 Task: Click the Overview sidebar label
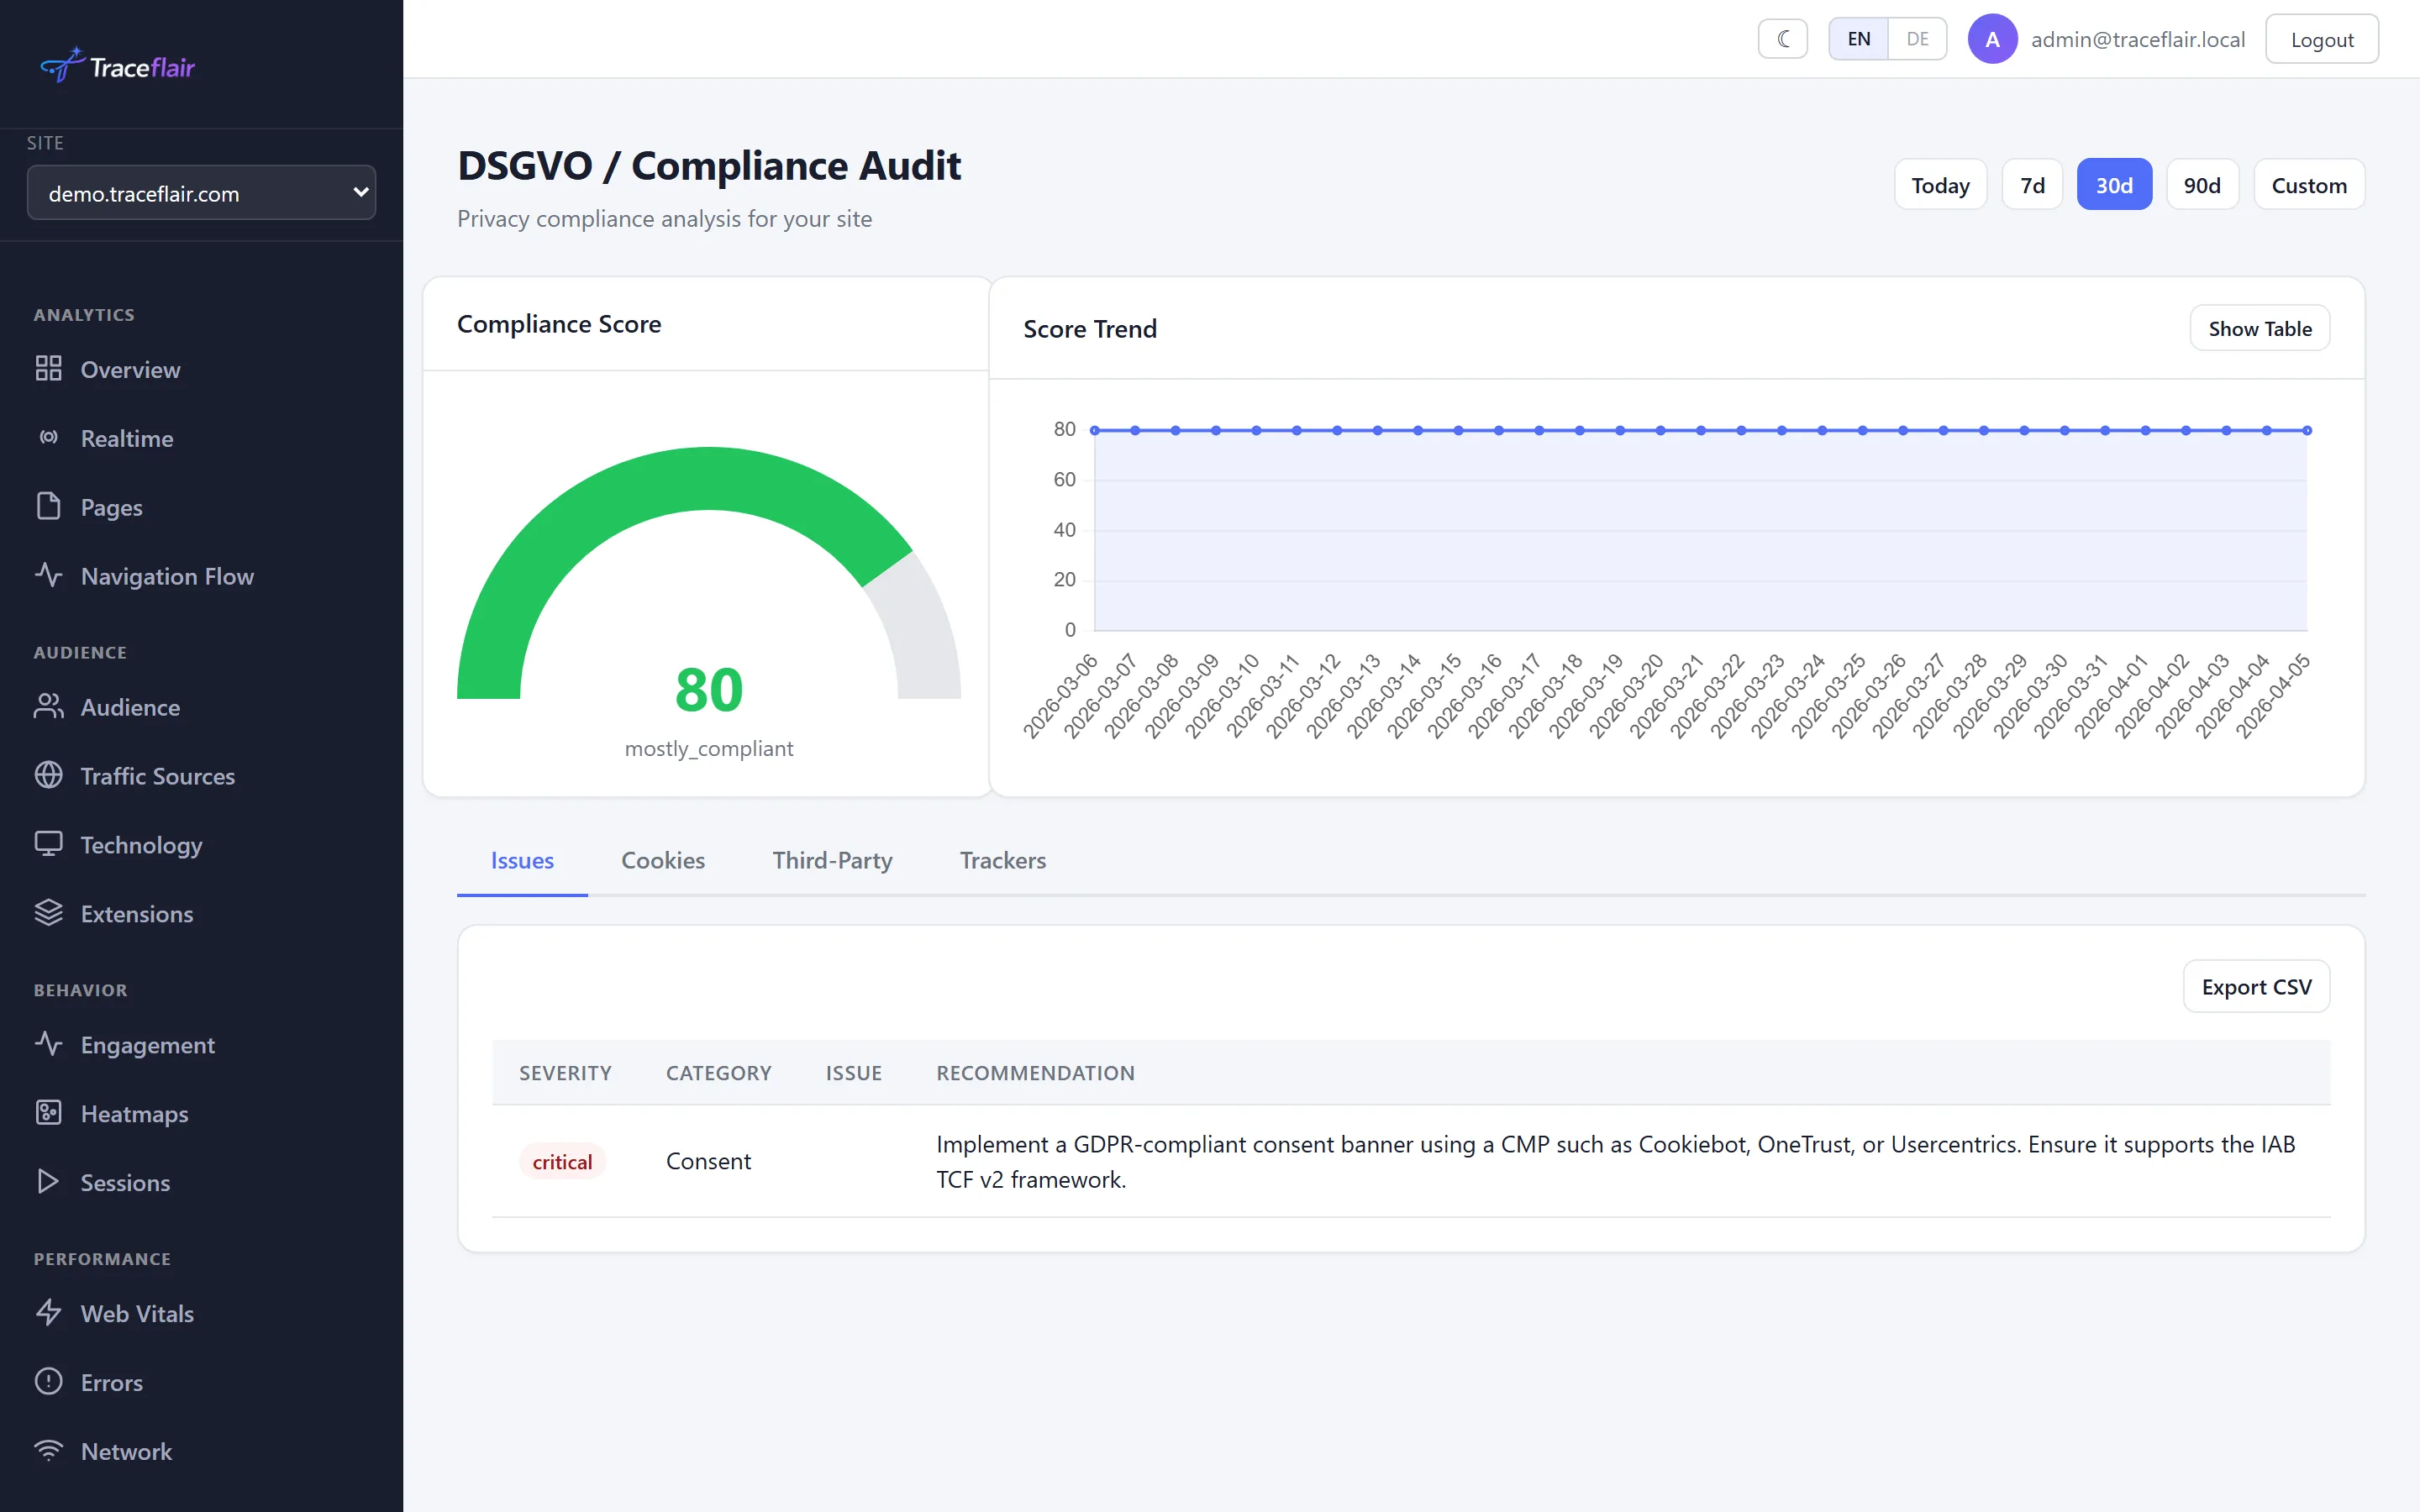[130, 369]
